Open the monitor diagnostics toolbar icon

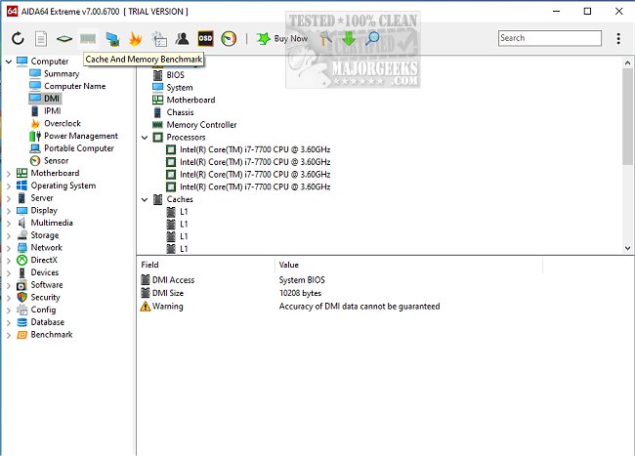(112, 39)
